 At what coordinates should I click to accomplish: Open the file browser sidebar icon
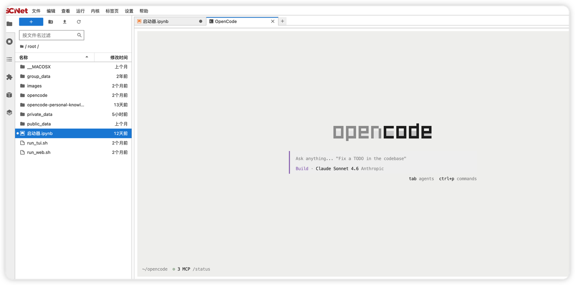(9, 24)
